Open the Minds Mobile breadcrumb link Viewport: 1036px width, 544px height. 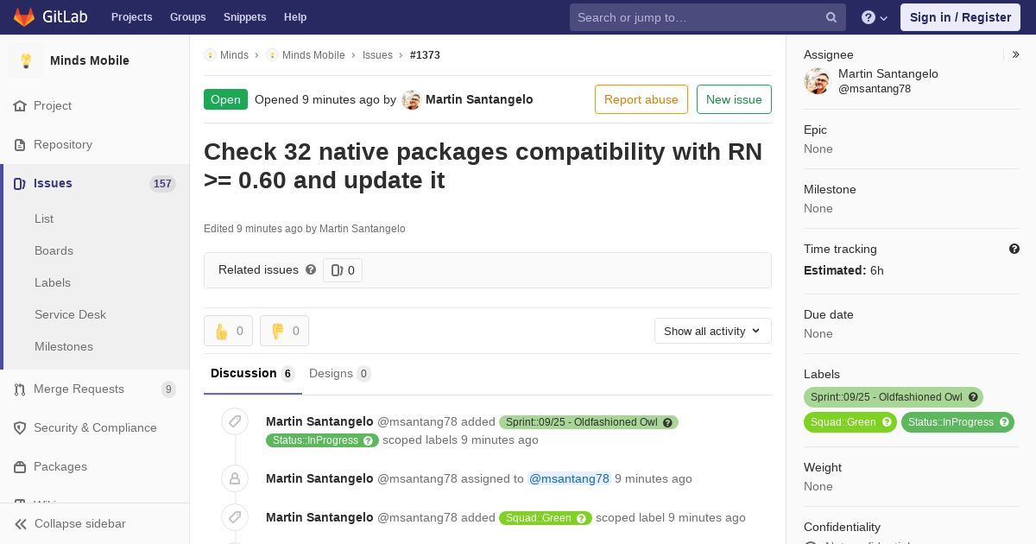pyautogui.click(x=313, y=54)
